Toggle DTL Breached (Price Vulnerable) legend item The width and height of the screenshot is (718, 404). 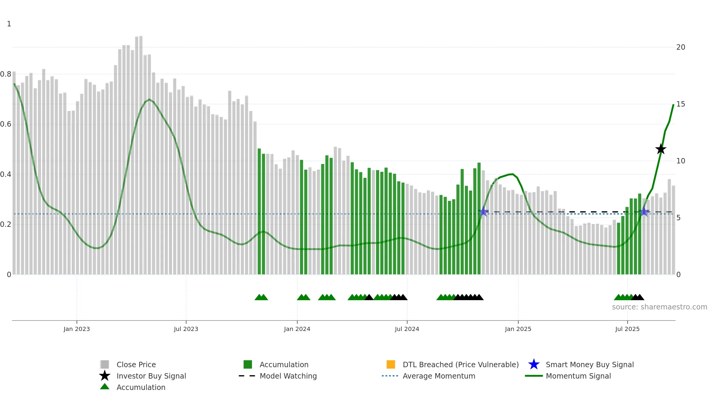[453, 364]
